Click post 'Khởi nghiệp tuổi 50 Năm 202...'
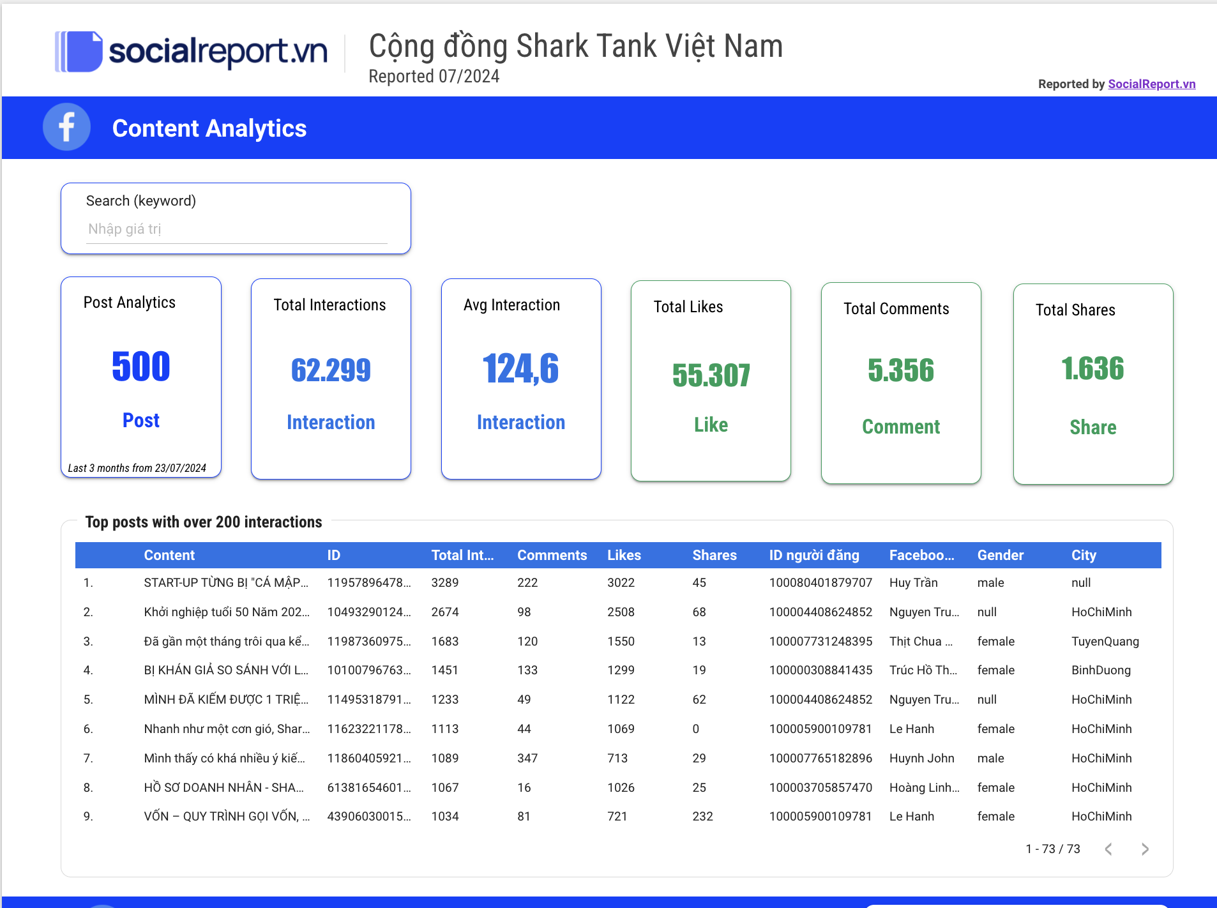Screen dimensions: 1217x908 tap(227, 612)
